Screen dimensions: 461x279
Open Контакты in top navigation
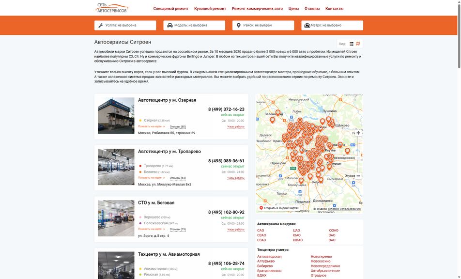point(334,9)
